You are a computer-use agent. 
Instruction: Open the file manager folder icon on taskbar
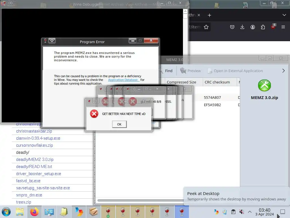click(20, 212)
